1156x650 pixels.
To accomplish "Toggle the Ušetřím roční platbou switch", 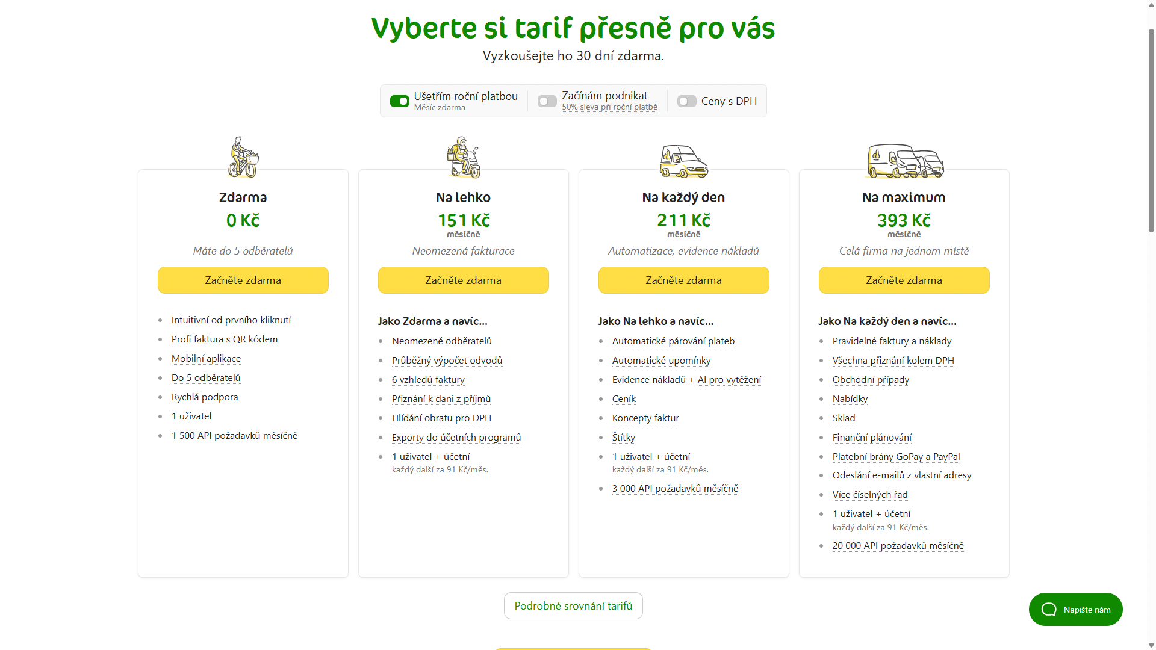I will (x=400, y=101).
